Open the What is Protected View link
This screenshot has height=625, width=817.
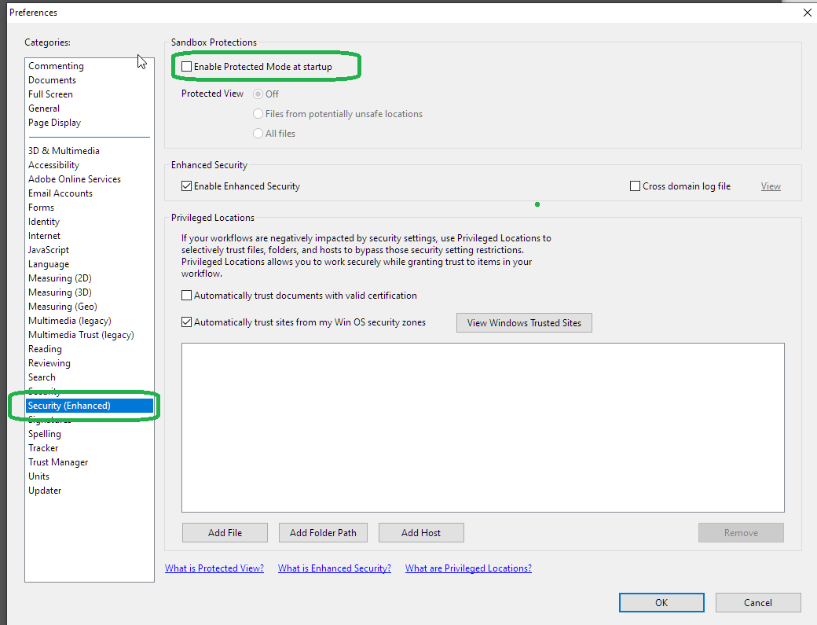(x=214, y=568)
